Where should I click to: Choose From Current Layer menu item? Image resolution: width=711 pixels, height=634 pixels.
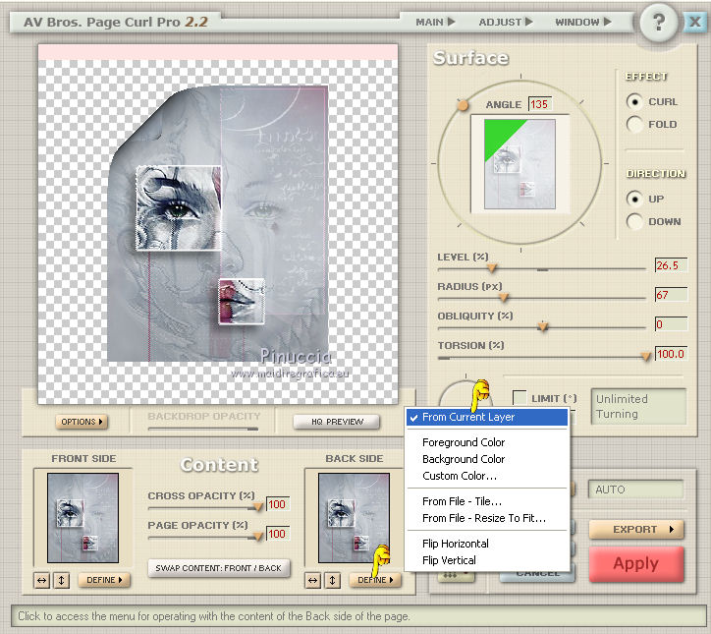tap(487, 417)
